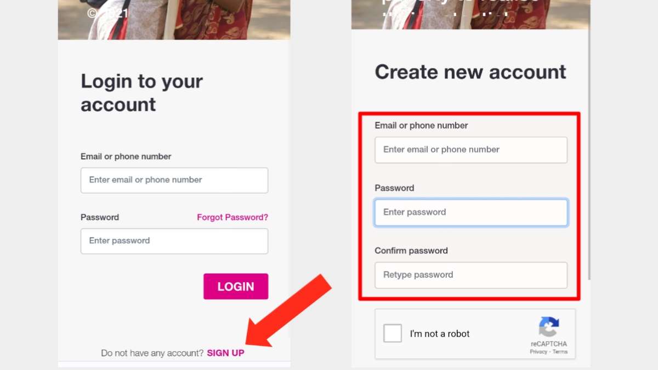Screen dimensions: 658x370
Task: Open the reCAPTCHA Terms link
Action: (x=560, y=352)
